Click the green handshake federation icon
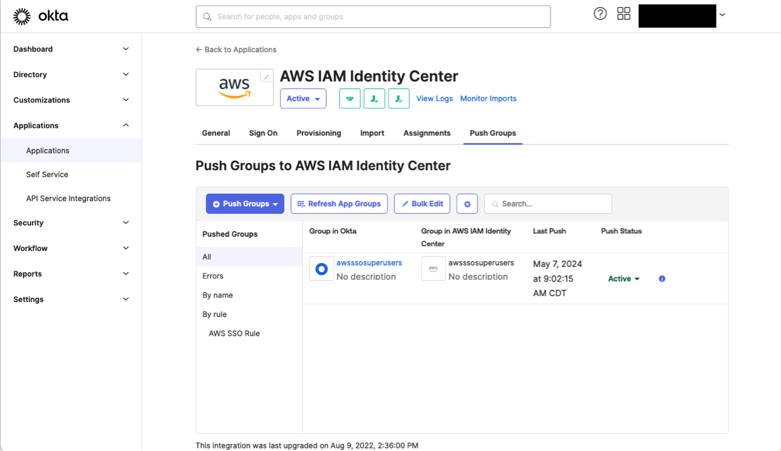 click(x=350, y=99)
